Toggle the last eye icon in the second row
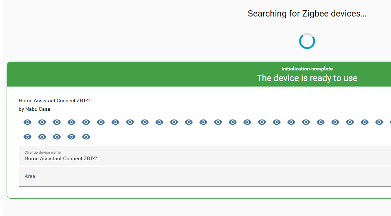The image size is (391, 216). pos(86,137)
